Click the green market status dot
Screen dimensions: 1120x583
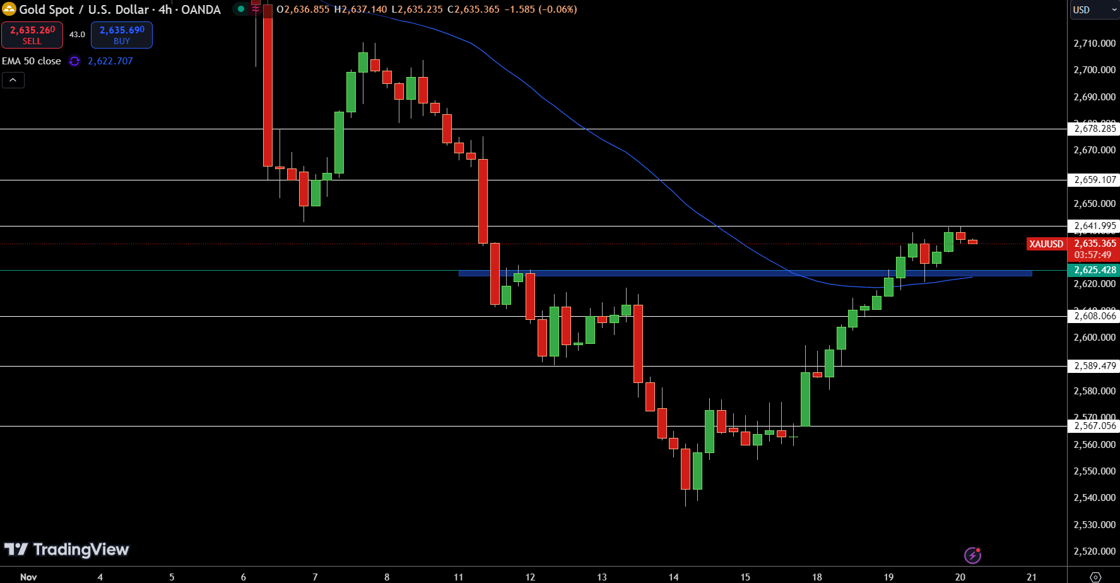click(x=241, y=9)
